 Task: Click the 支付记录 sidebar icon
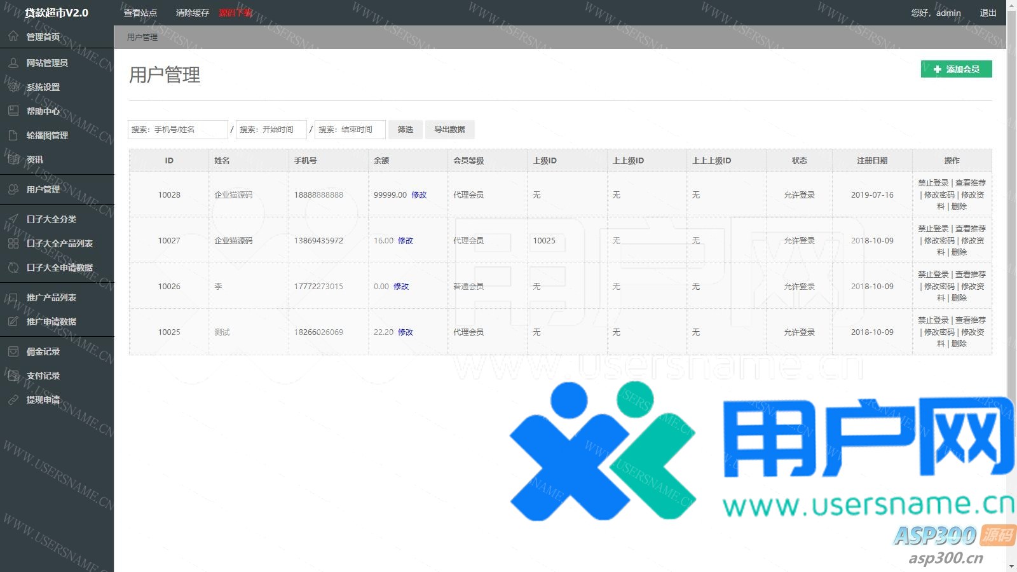(x=13, y=376)
